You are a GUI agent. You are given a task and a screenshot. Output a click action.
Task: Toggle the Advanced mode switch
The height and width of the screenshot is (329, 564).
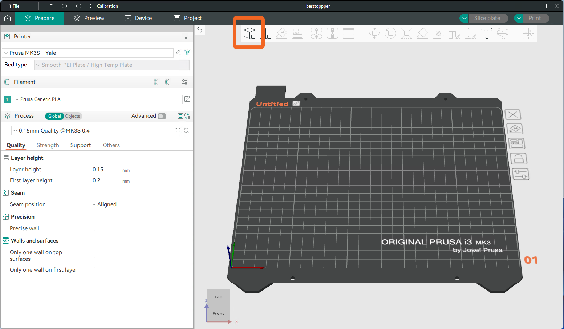click(162, 116)
